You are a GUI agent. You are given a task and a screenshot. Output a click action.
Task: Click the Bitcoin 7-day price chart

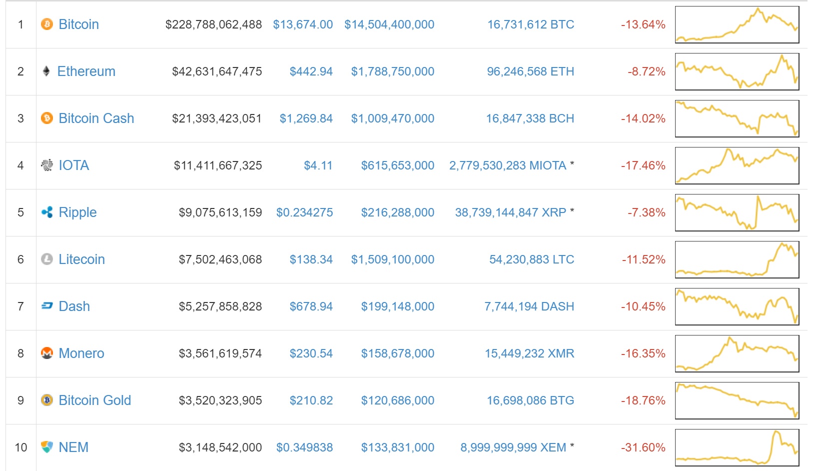[x=737, y=24]
